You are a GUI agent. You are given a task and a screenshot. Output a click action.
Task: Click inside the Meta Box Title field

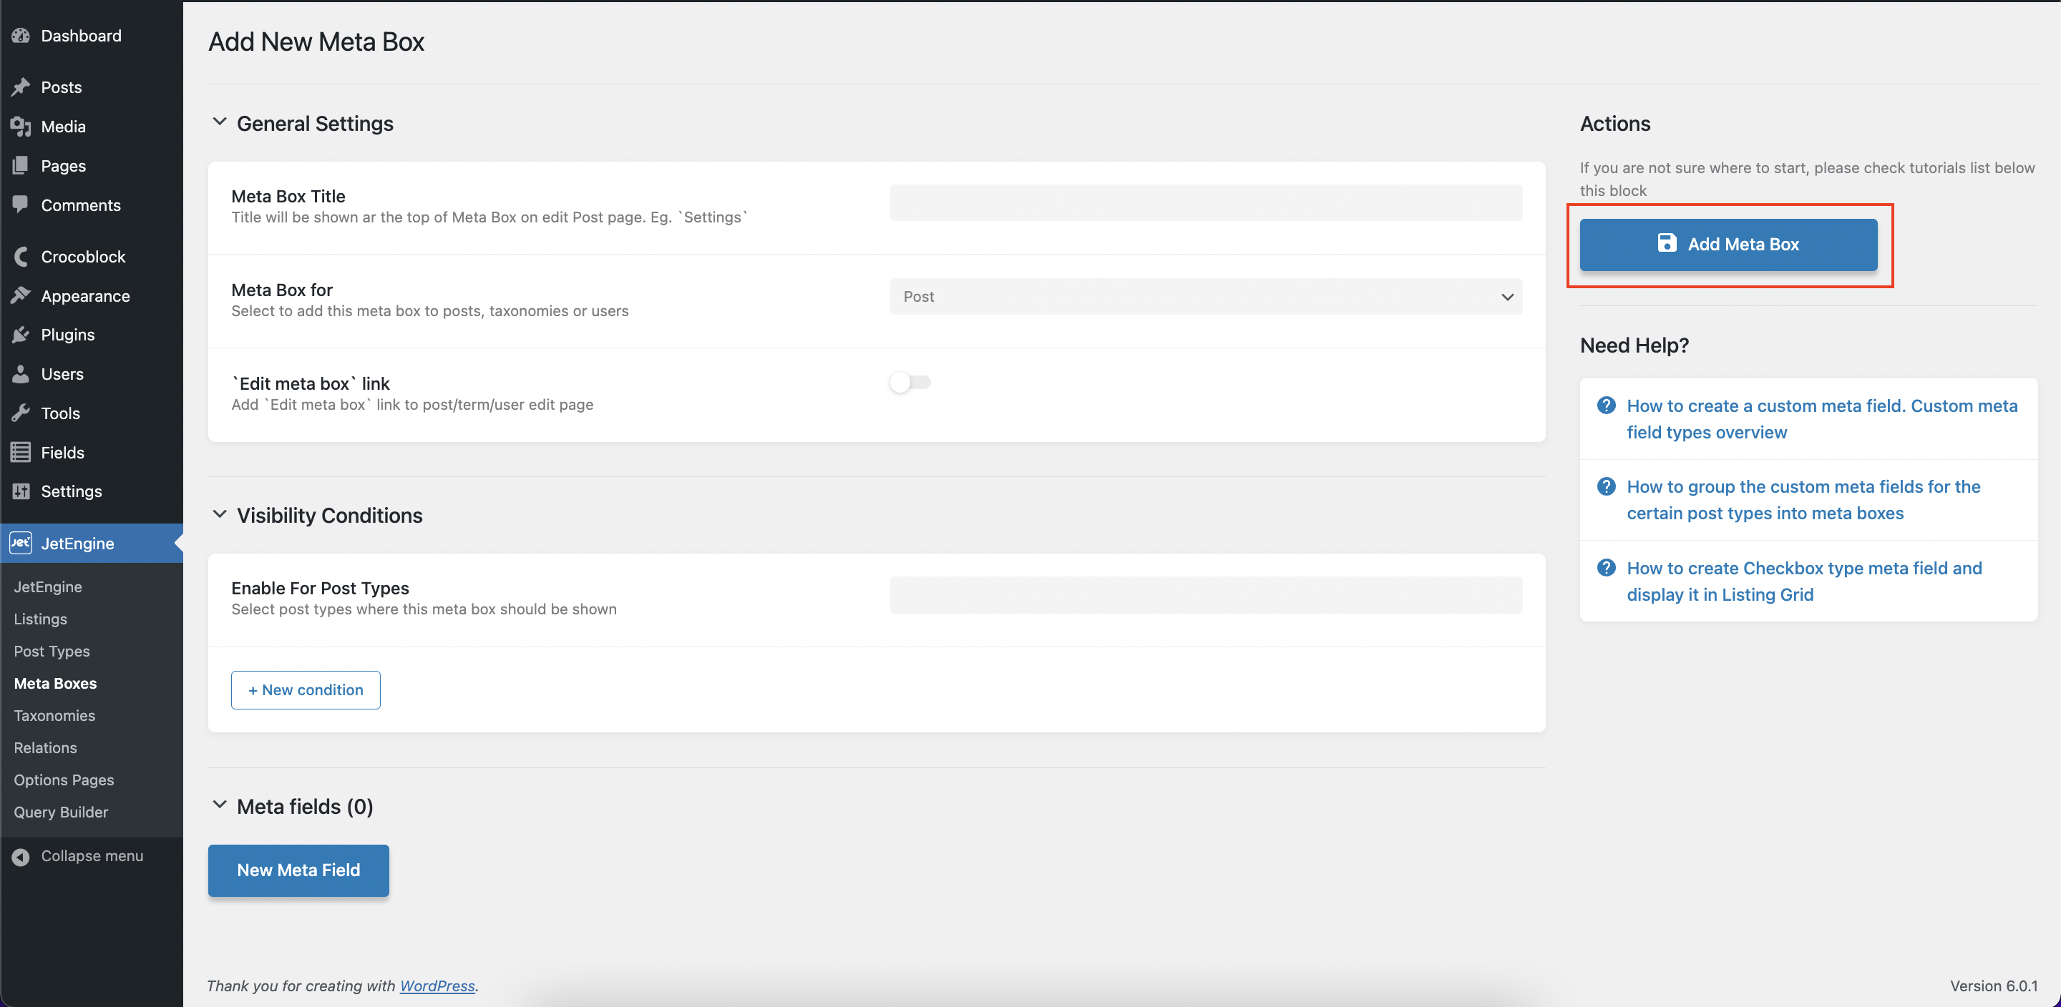coord(1205,202)
